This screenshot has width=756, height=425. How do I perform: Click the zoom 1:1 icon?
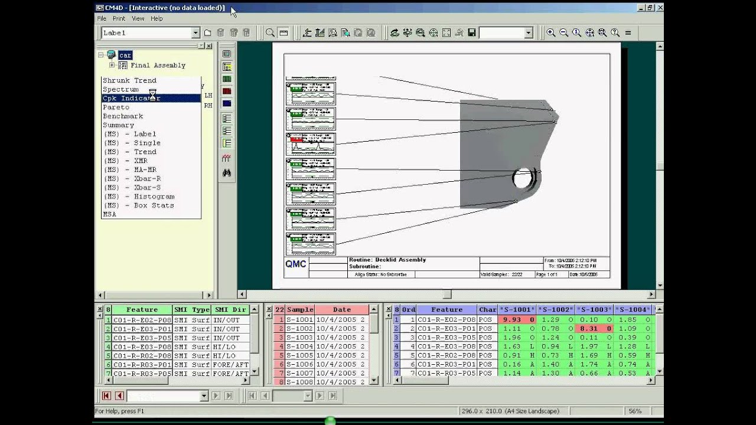(x=577, y=33)
